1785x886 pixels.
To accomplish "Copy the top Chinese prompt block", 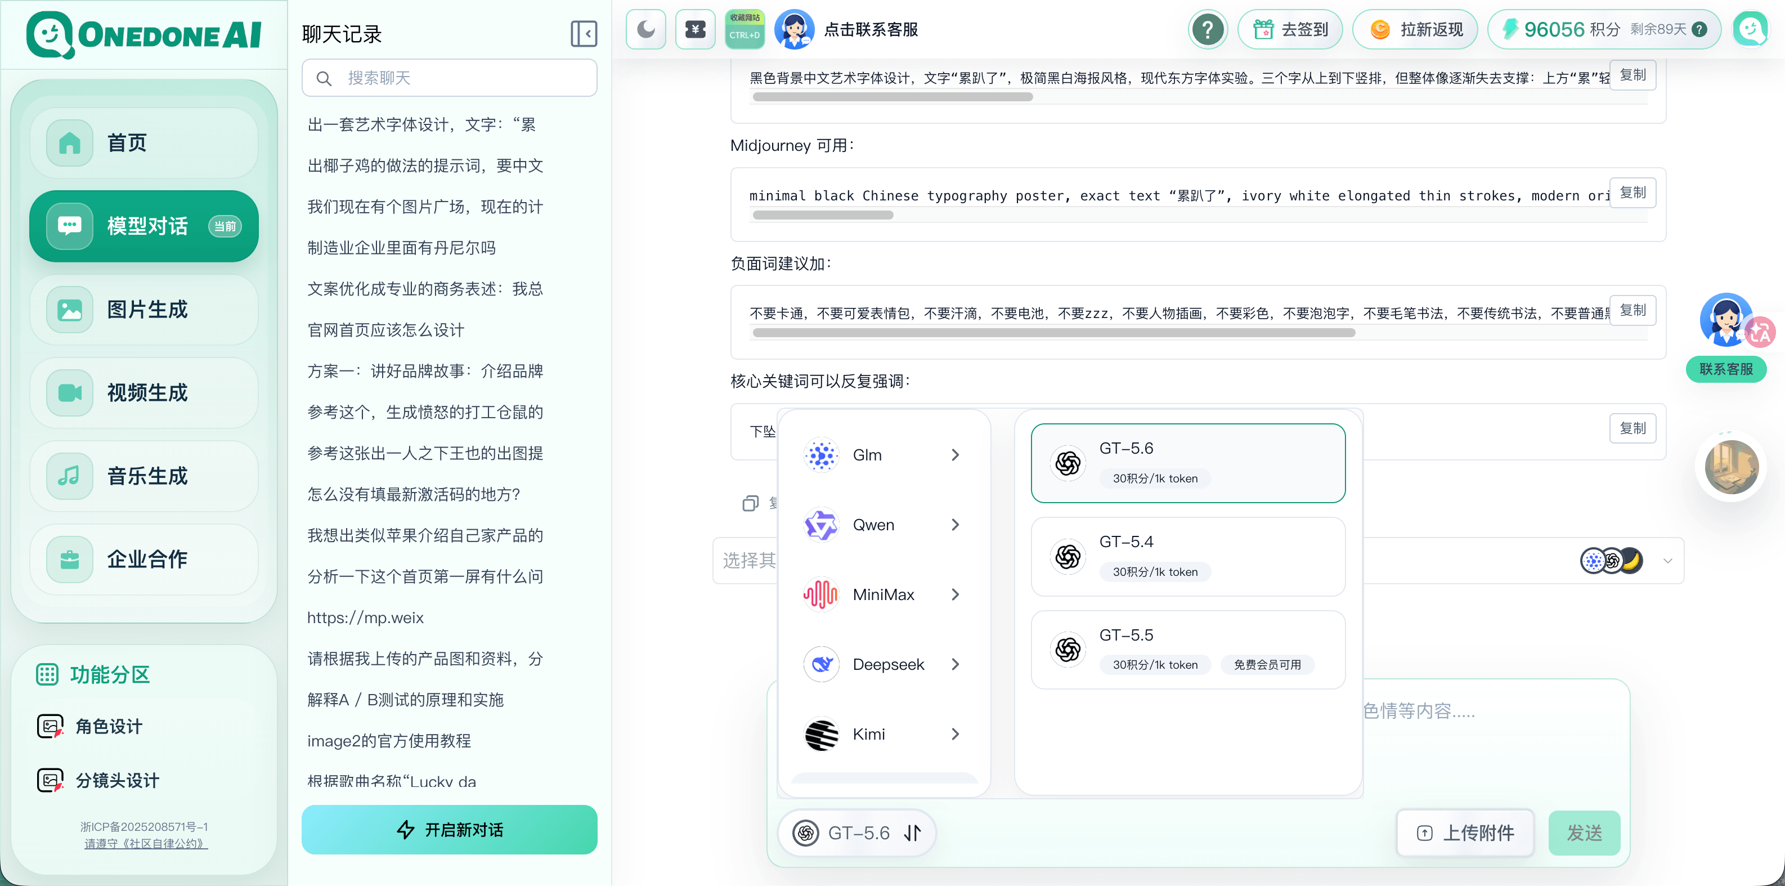I will [x=1632, y=75].
